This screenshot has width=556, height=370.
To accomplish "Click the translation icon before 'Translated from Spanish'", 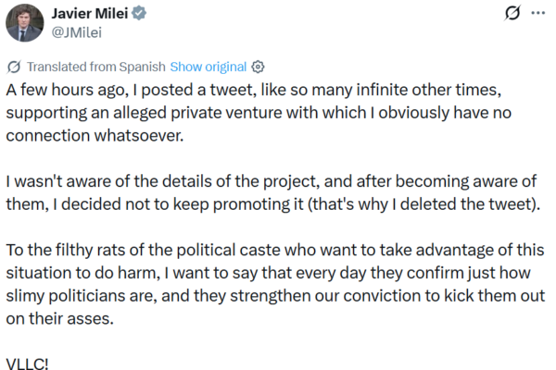I will pyautogui.click(x=15, y=67).
